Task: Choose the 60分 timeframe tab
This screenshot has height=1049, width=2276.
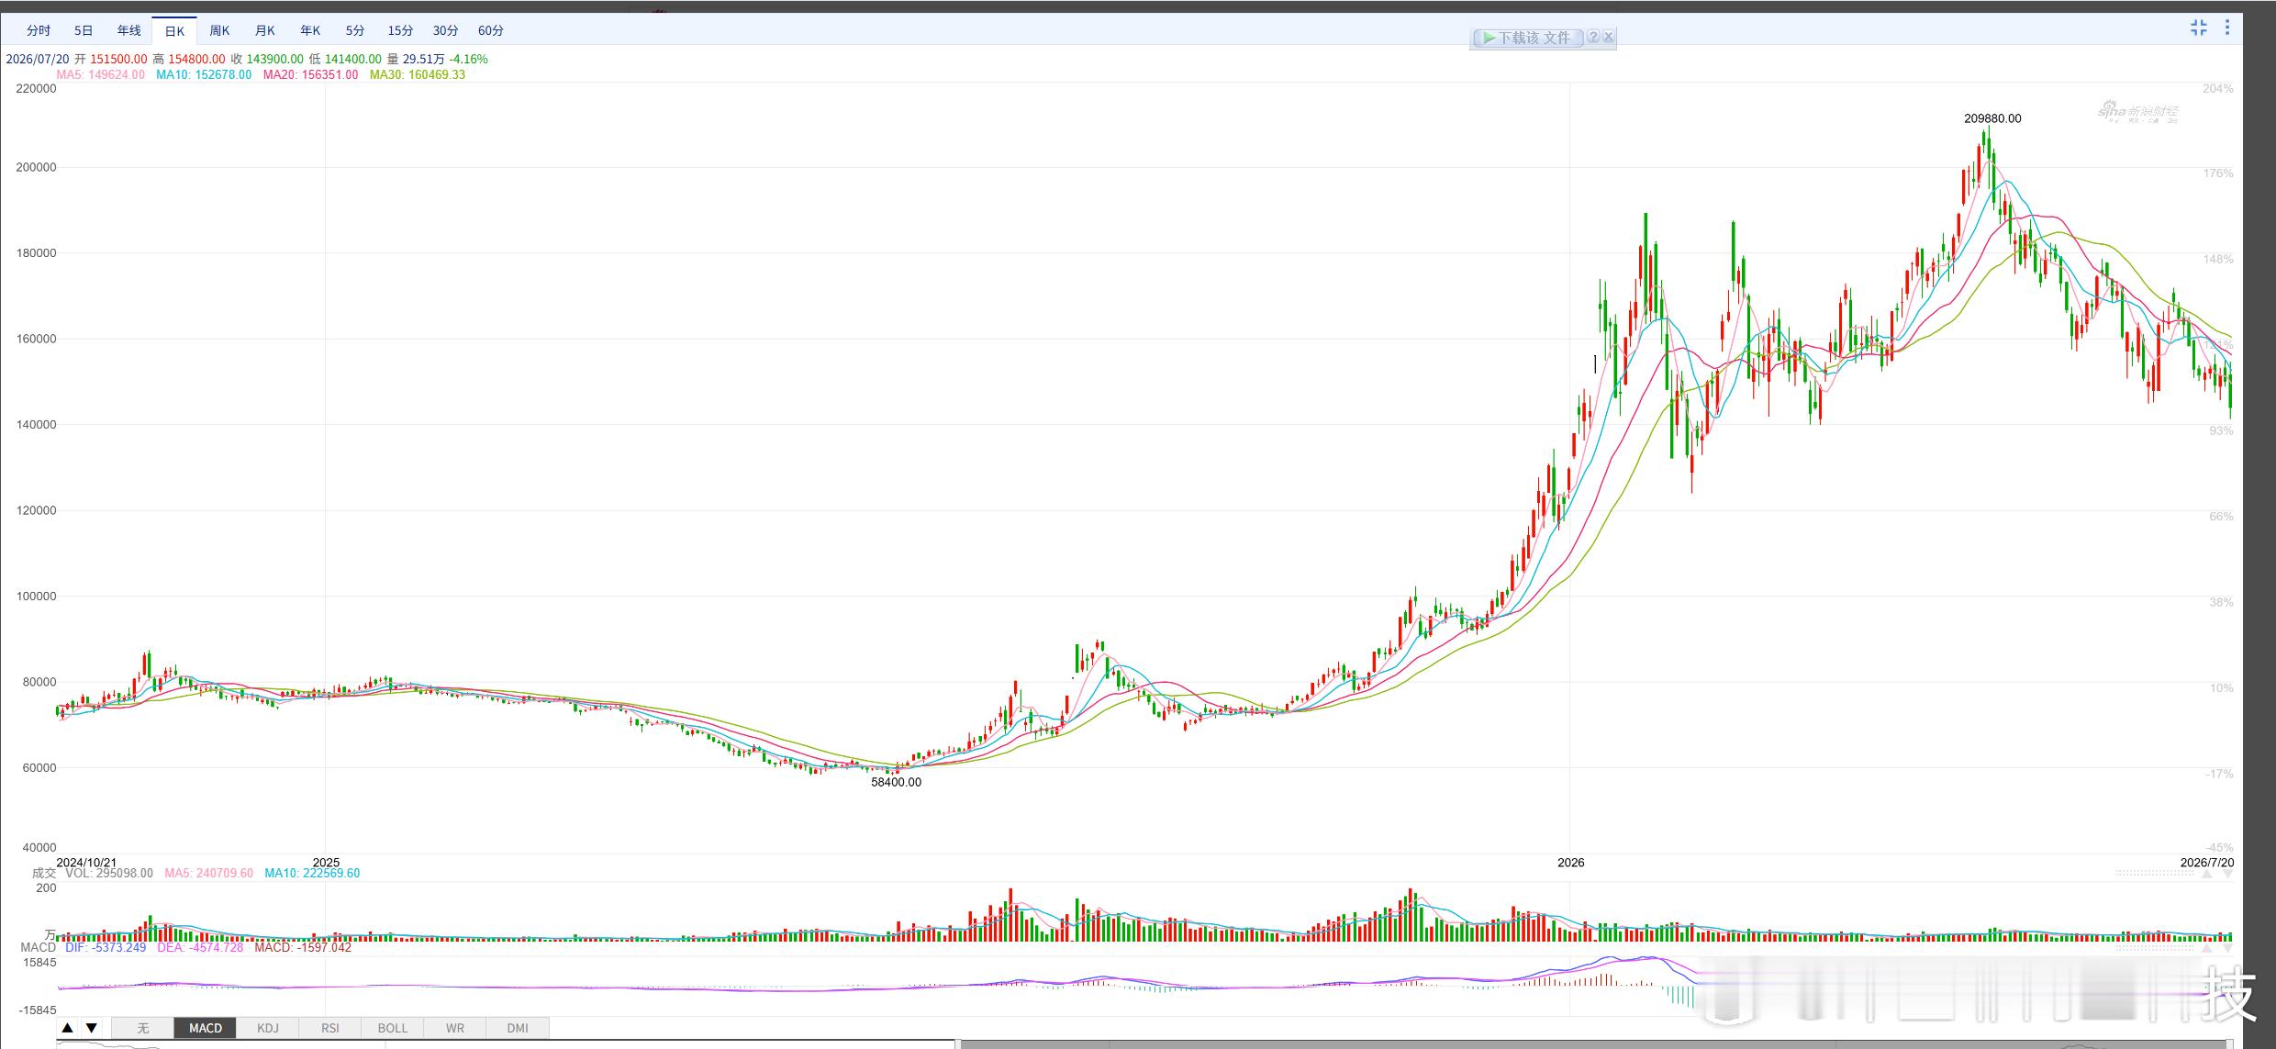Action: (x=491, y=30)
